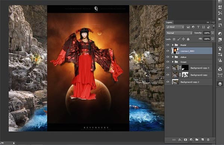Create a new layer from Layers footer

(203, 139)
